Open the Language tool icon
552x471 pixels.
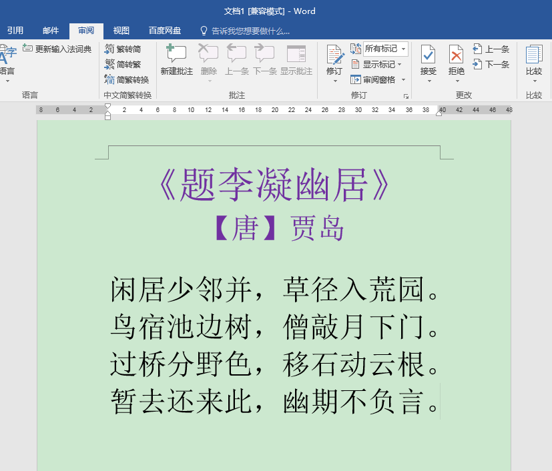(7, 53)
